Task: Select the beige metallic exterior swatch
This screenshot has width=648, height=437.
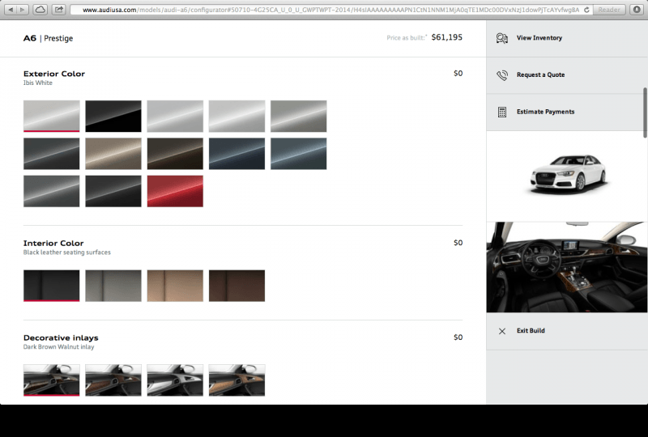Action: (113, 154)
